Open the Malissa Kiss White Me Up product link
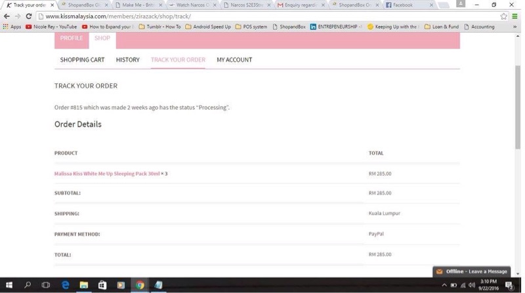The image size is (525, 293). [107, 174]
